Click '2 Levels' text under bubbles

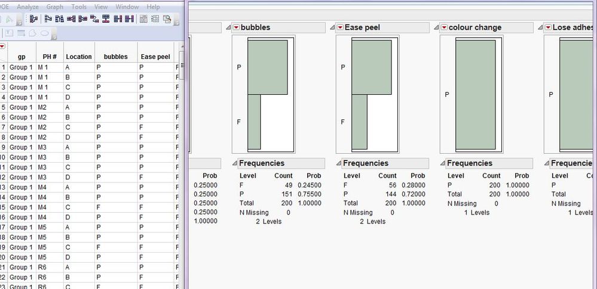coord(269,222)
